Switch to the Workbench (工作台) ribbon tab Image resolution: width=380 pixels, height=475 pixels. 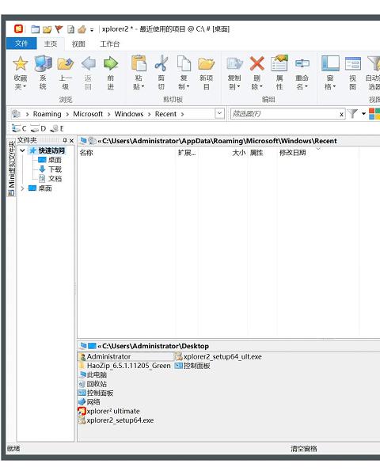pyautogui.click(x=110, y=44)
